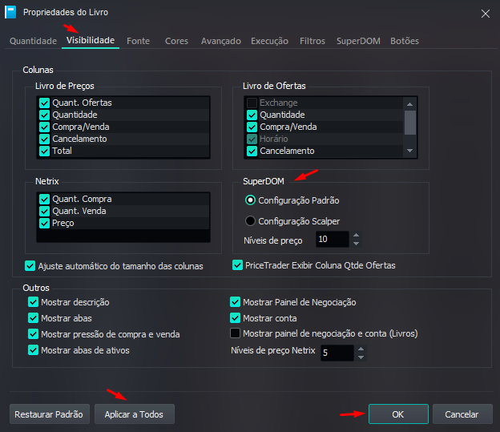Toggle Compra/Venda in Livro de Ofertas

(x=252, y=127)
